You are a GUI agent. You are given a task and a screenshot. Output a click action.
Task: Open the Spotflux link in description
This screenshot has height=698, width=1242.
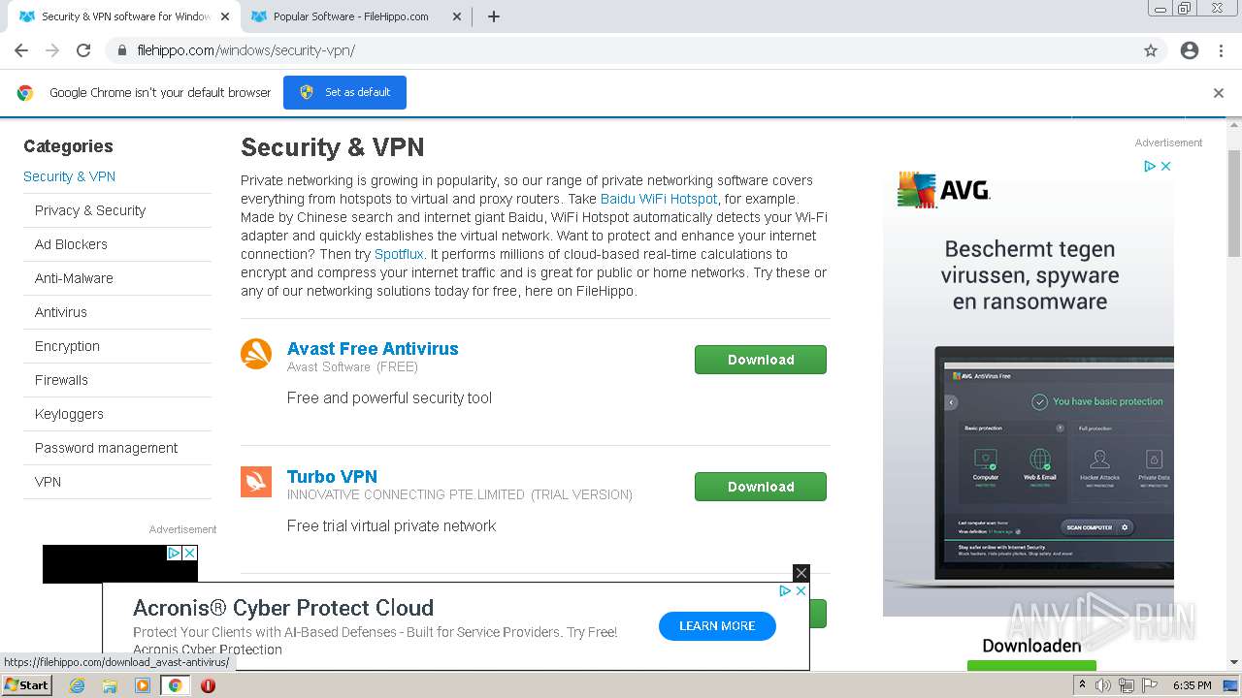(399, 254)
